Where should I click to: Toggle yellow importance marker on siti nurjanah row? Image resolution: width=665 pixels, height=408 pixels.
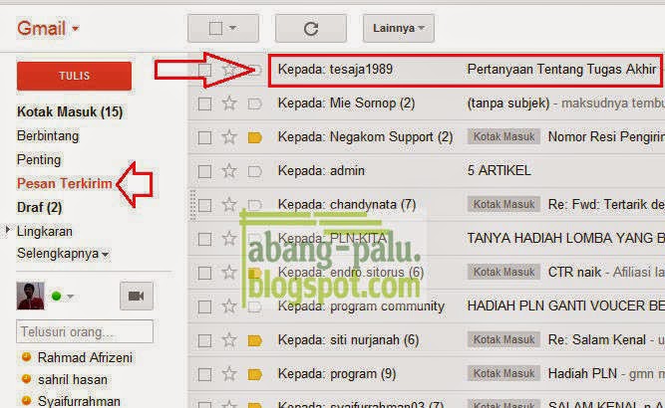254,340
